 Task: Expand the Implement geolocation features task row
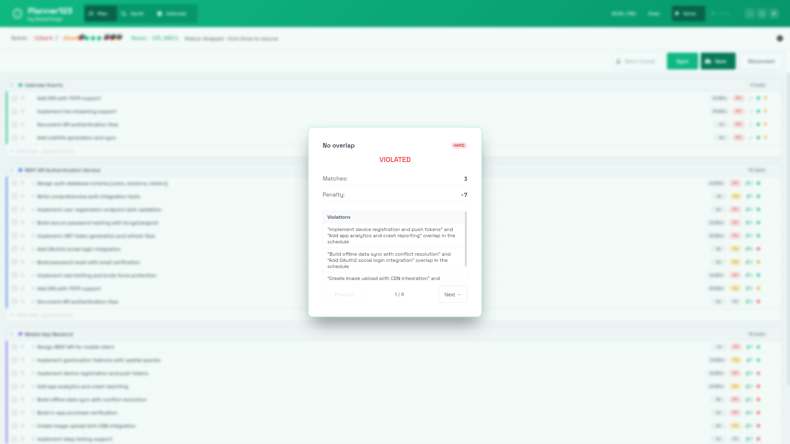[x=33, y=360]
